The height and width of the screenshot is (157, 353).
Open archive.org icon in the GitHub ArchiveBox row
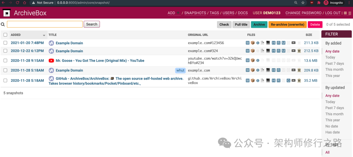[299, 81]
